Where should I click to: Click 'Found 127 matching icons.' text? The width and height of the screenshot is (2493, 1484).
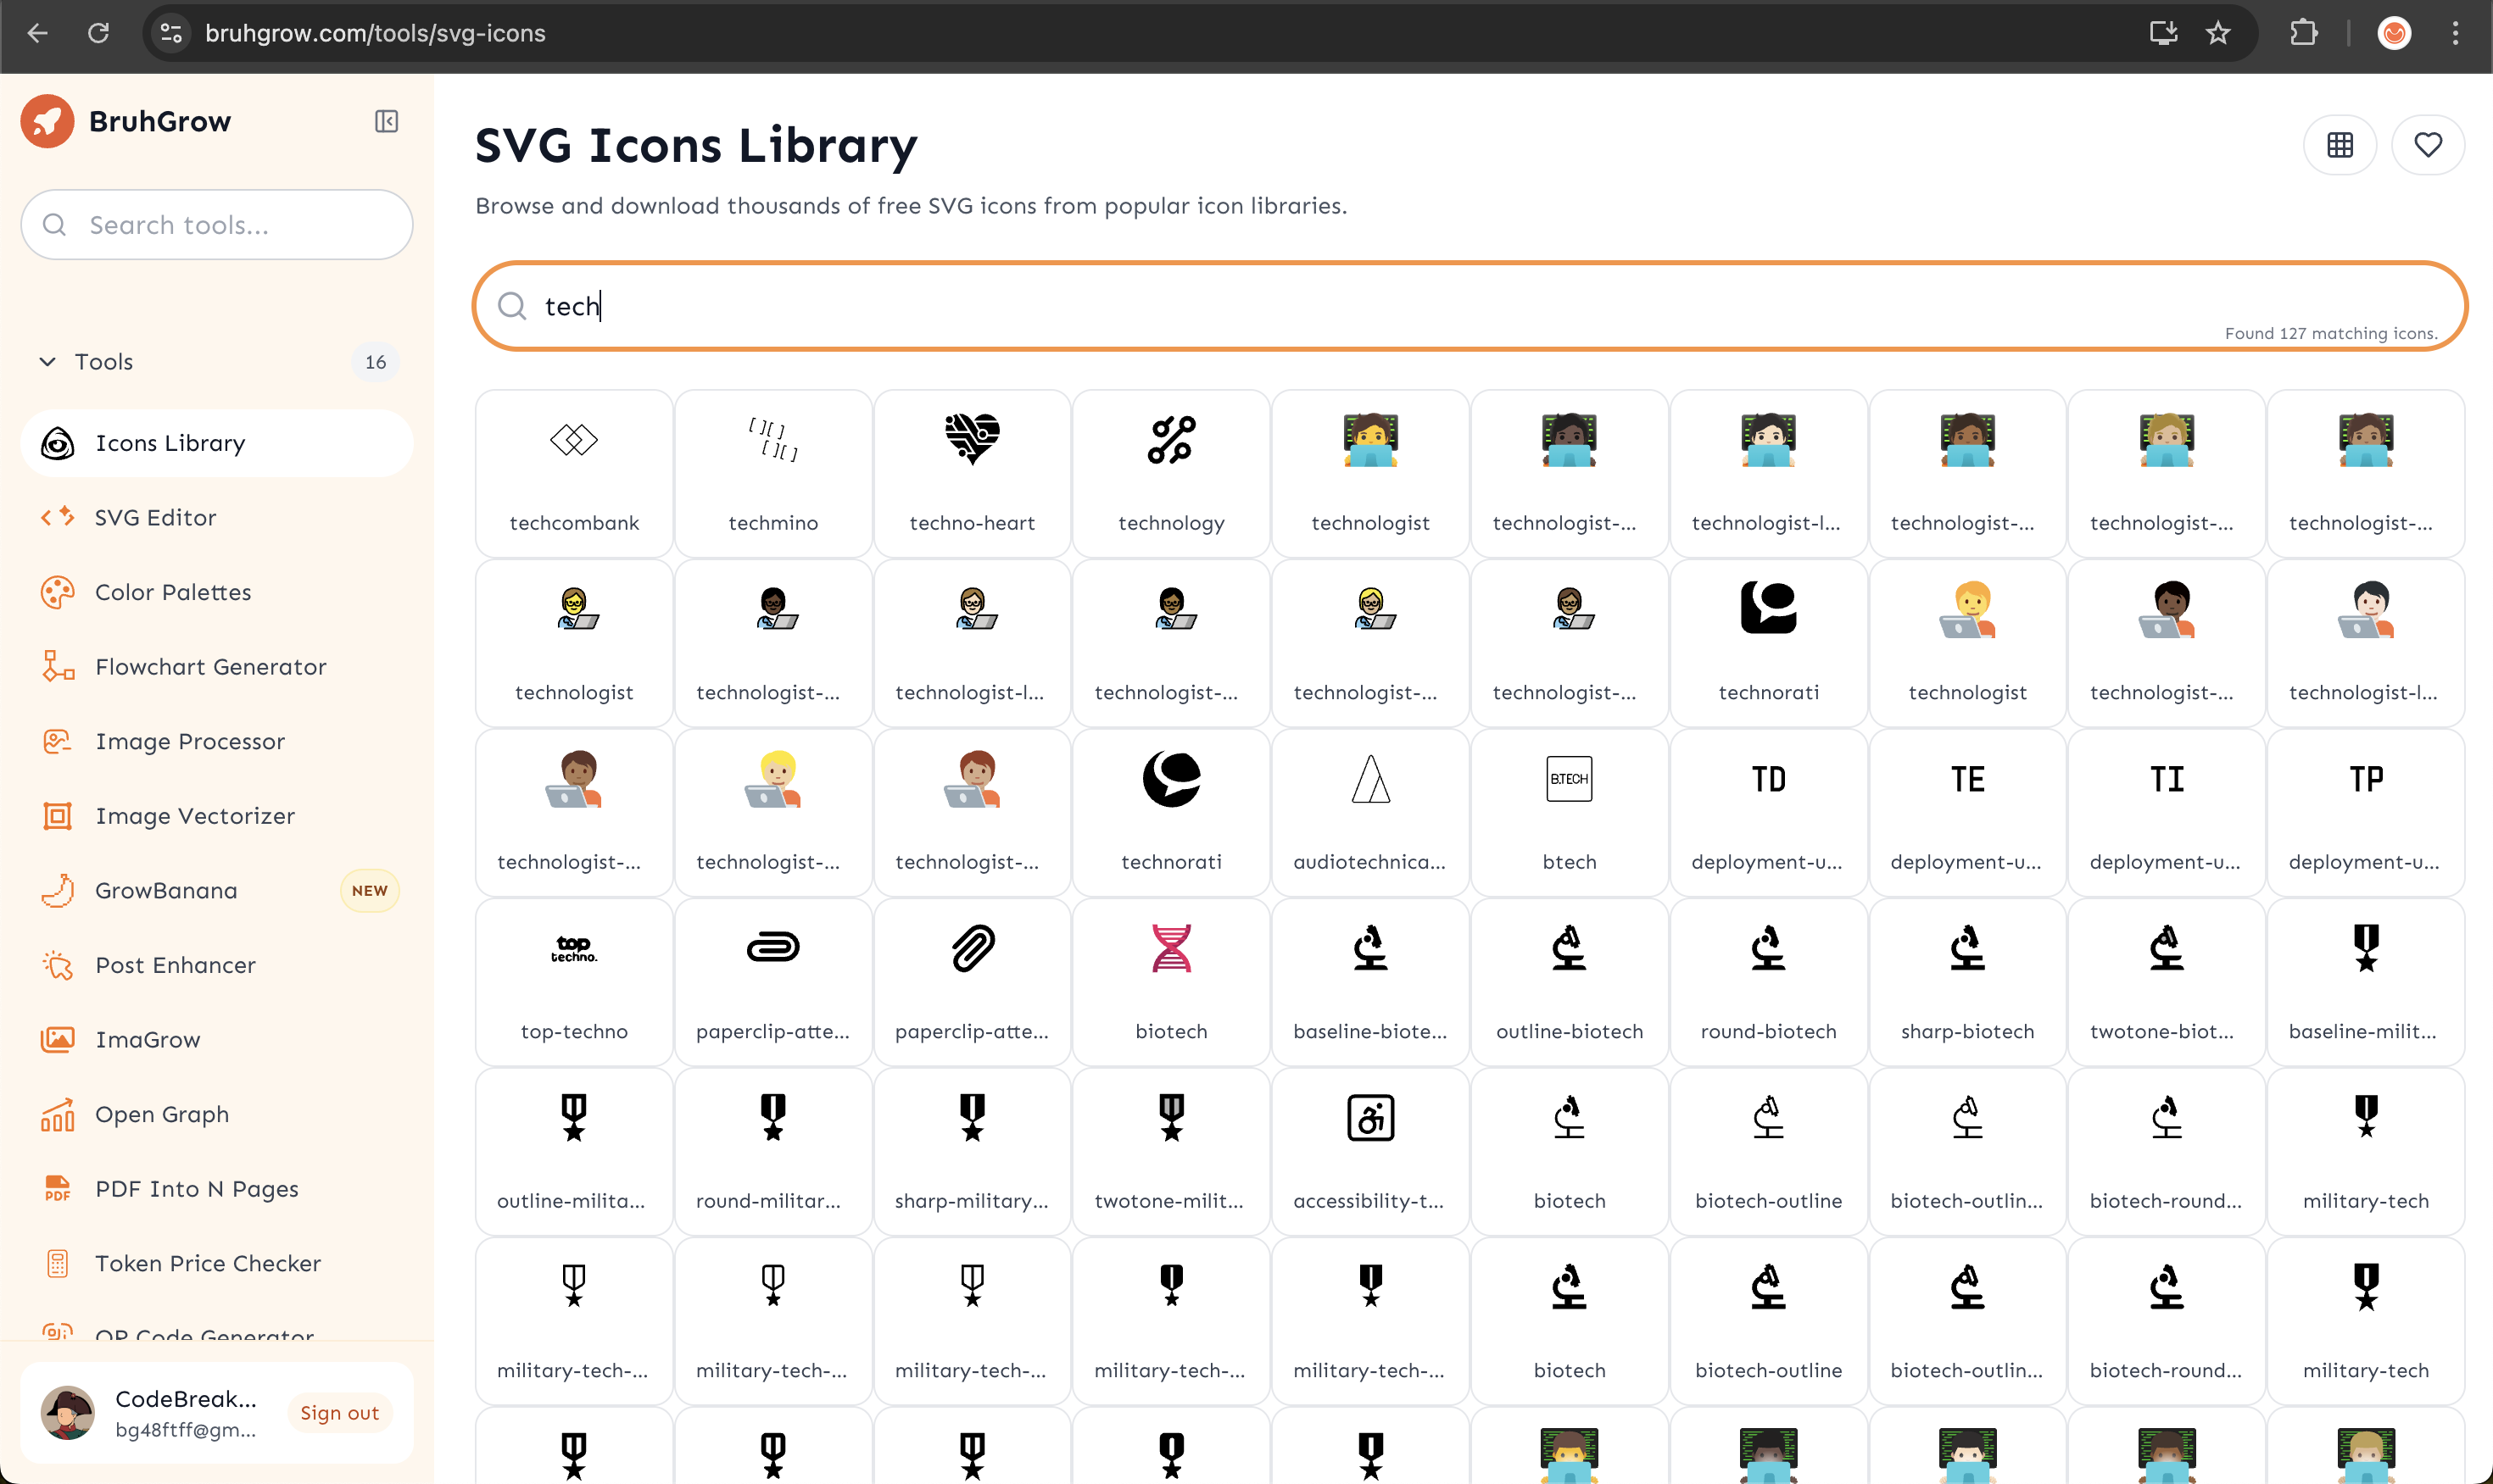[x=2331, y=334]
